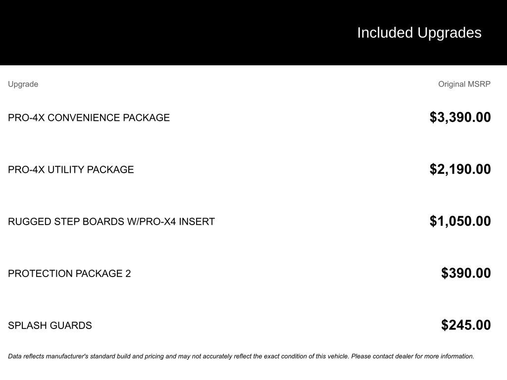Click the Original MSRP column header
The width and height of the screenshot is (507, 380).
(x=464, y=84)
